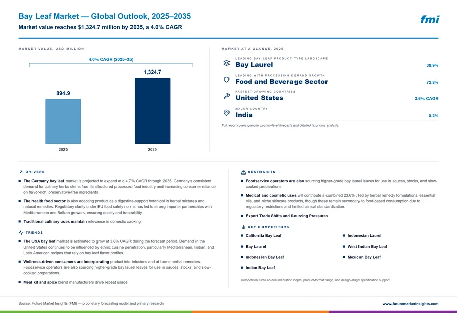Click the light blue 2025 bar

click(63, 121)
